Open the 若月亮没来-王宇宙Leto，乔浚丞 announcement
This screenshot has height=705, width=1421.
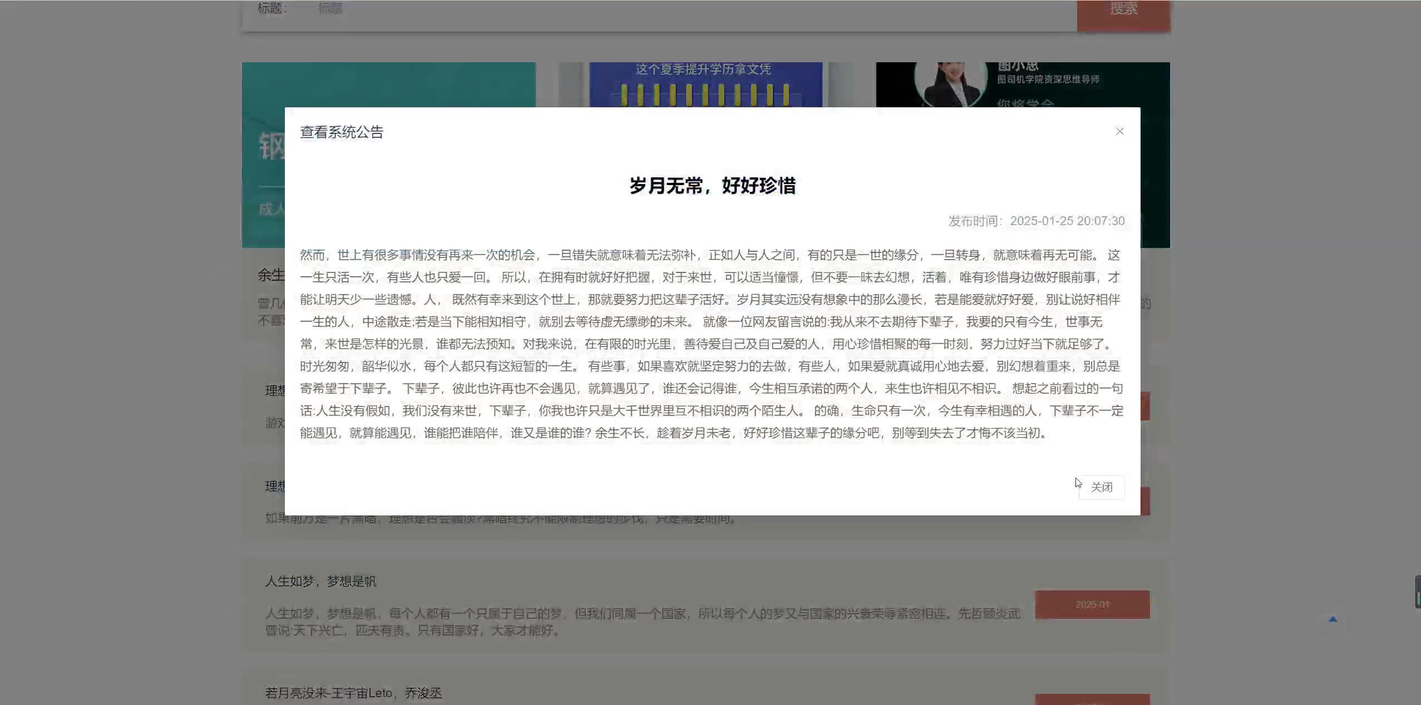tap(353, 693)
